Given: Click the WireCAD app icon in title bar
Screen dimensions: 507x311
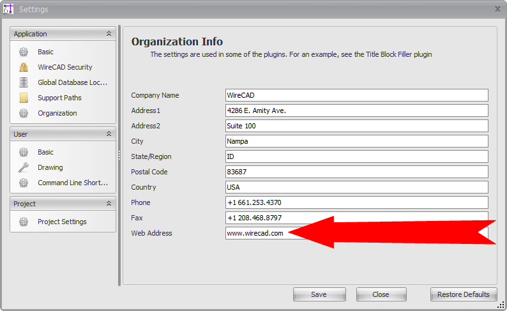Looking at the screenshot, I should tap(8, 9).
